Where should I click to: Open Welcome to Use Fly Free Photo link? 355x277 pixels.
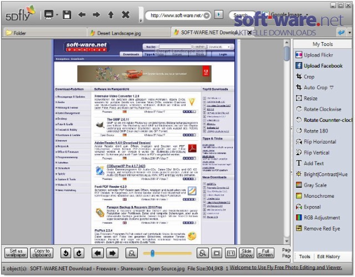coord(286,267)
